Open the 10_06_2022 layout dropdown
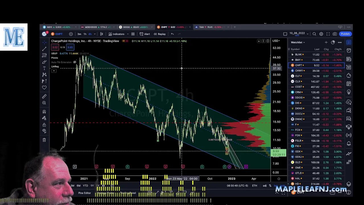The image size is (364, 205). [x=307, y=34]
